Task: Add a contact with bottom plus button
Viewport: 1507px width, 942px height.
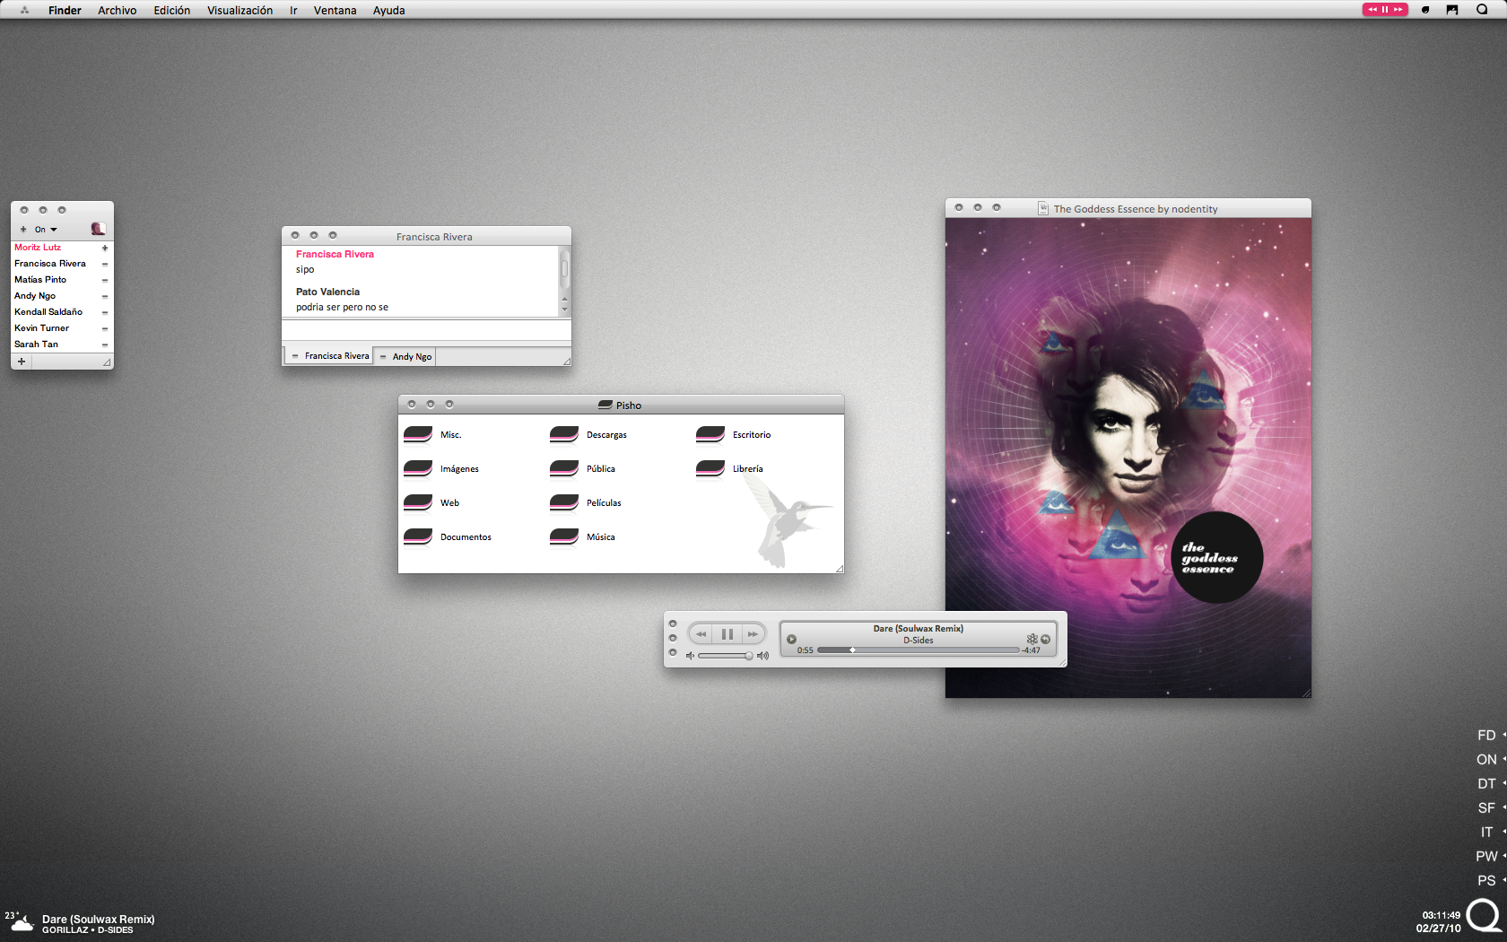Action: click(x=22, y=362)
